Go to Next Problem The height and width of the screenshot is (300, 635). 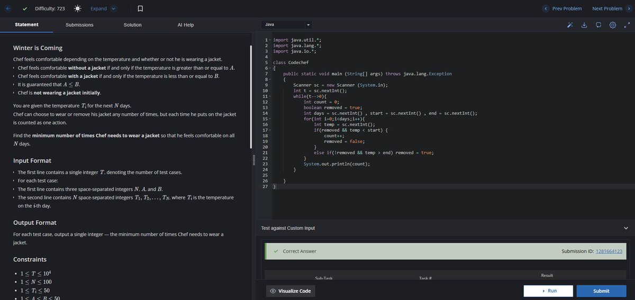coord(607,8)
